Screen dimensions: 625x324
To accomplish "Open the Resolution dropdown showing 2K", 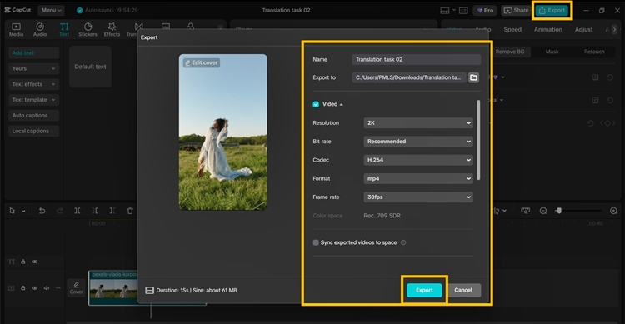I will coord(418,122).
